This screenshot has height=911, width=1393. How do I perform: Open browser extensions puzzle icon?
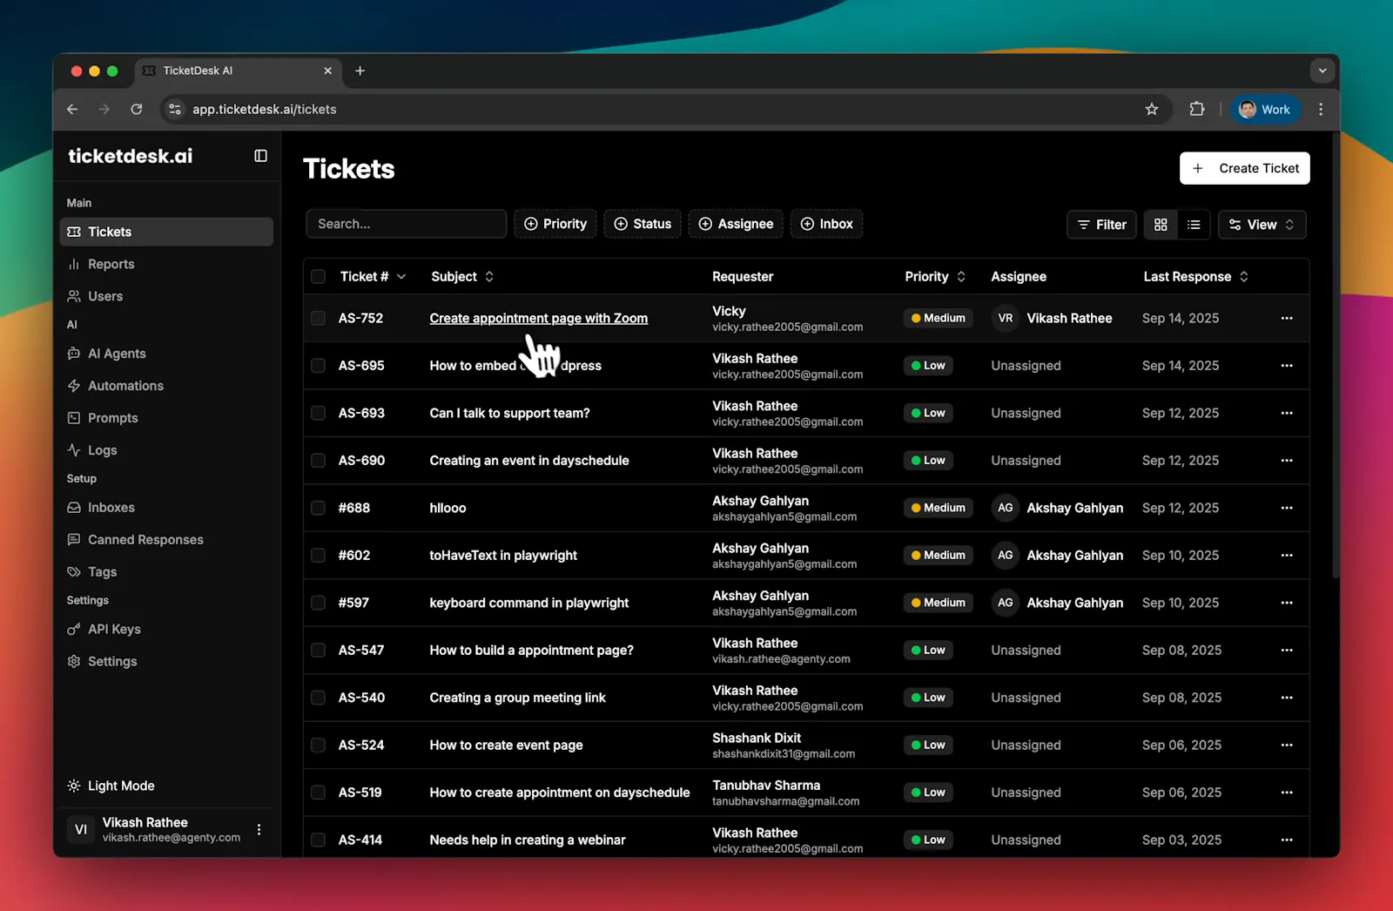click(1197, 109)
